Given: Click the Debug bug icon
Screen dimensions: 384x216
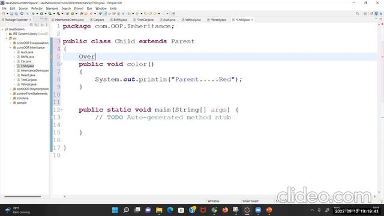Looking at the screenshot, I should (x=33, y=14).
